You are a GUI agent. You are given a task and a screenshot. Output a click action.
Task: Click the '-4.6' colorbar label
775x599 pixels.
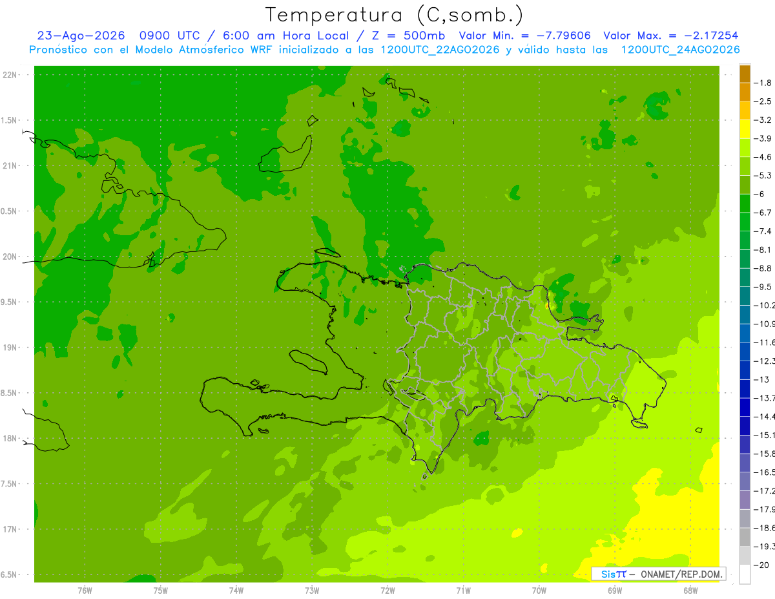pyautogui.click(x=763, y=157)
